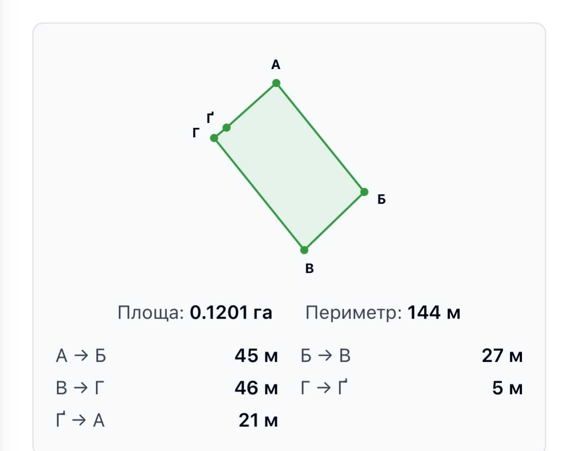Select vertex point Г on left corner
The width and height of the screenshot is (578, 451).
click(214, 138)
